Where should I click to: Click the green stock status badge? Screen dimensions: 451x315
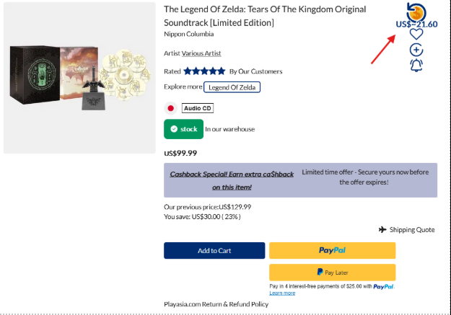183,129
